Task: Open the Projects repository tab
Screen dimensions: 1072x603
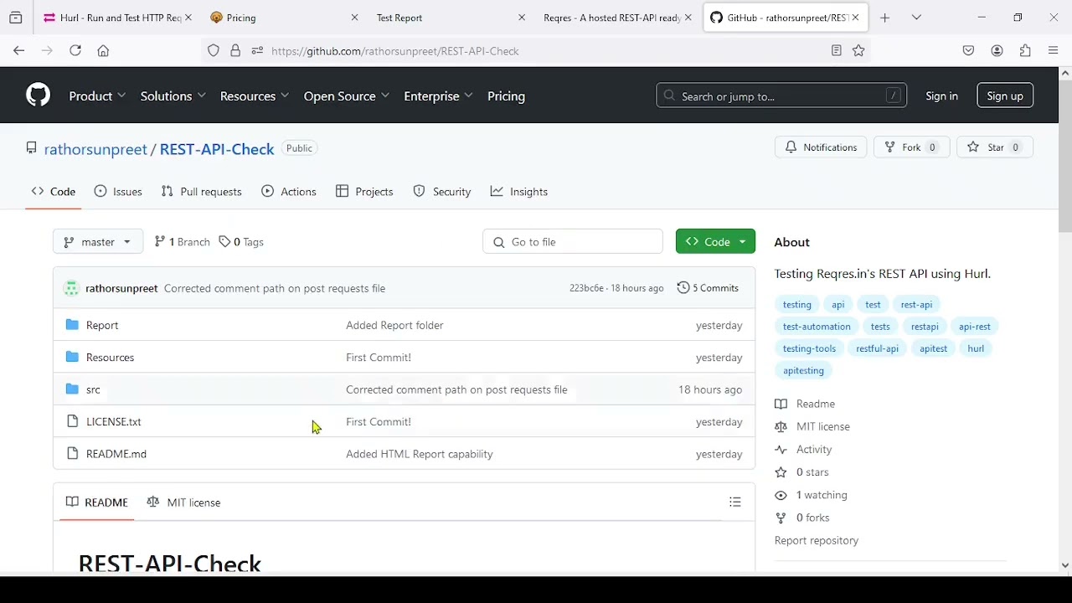Action: (364, 192)
